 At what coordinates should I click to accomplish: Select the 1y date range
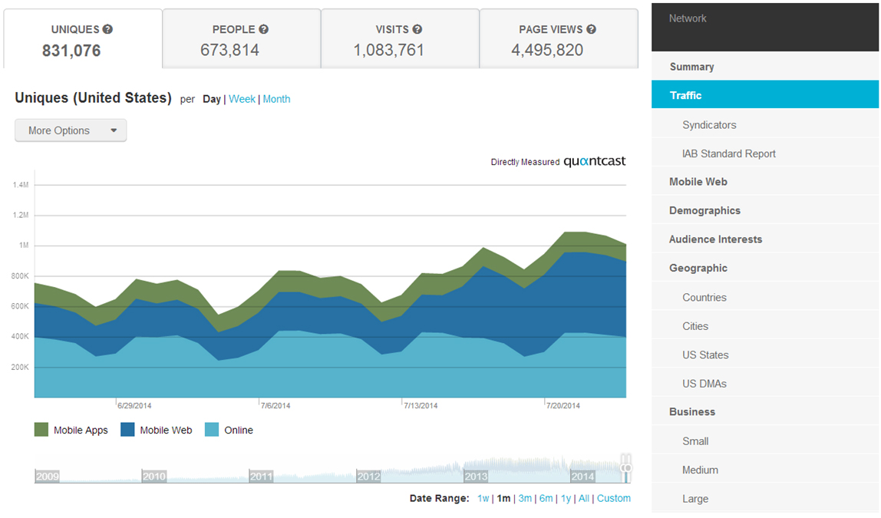[566, 498]
